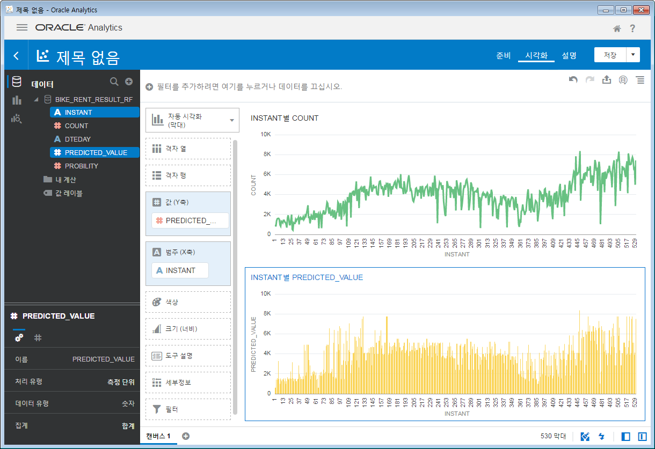Click plus icon to add a filter
The height and width of the screenshot is (449, 655).
click(149, 86)
